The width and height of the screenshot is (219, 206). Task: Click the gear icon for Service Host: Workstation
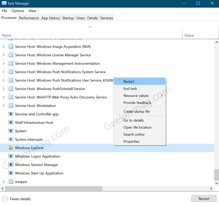click(11, 106)
